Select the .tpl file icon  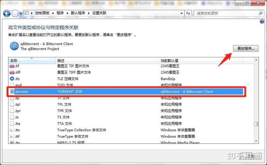tap(12, 104)
